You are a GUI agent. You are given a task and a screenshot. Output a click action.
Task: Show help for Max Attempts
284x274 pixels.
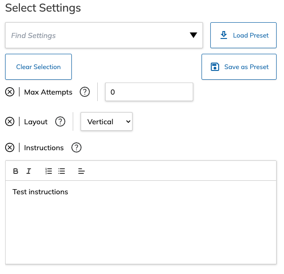[x=84, y=92]
